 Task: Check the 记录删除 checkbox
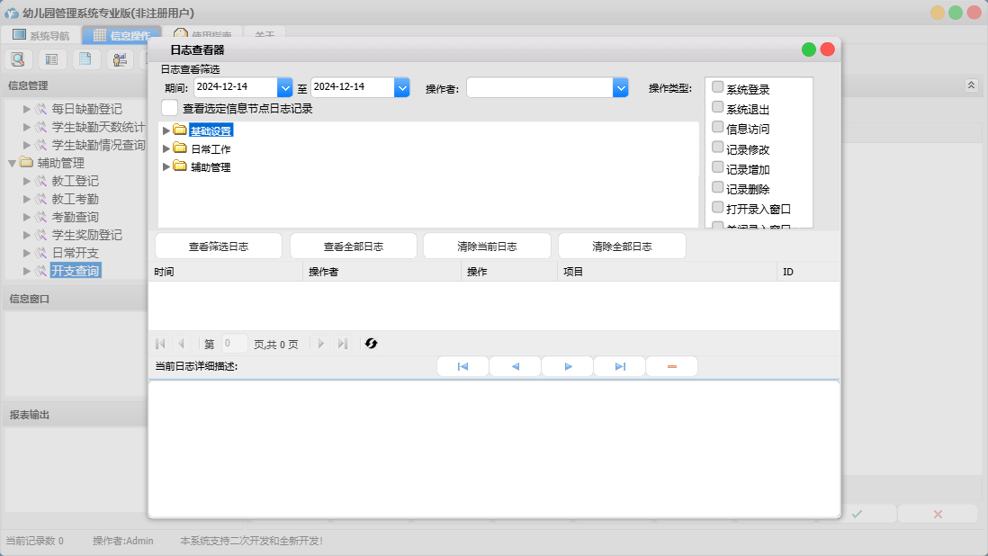[718, 188]
